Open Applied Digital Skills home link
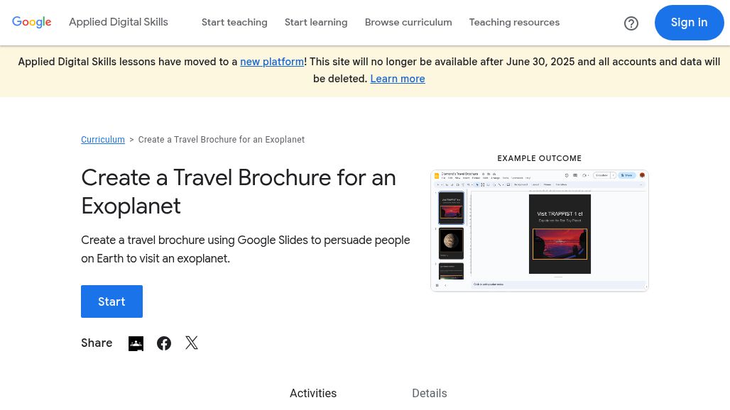Screen dimensions: 730x410 click(x=119, y=22)
